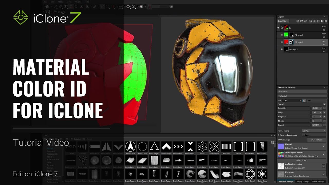This screenshot has height=185, width=329.
Task: Open the sRGB8 format dropdown
Action: point(317,108)
